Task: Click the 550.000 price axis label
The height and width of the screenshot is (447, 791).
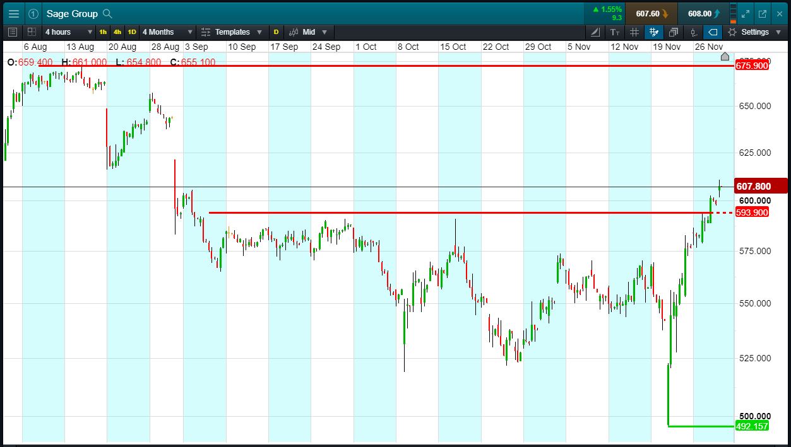Action: tap(754, 303)
